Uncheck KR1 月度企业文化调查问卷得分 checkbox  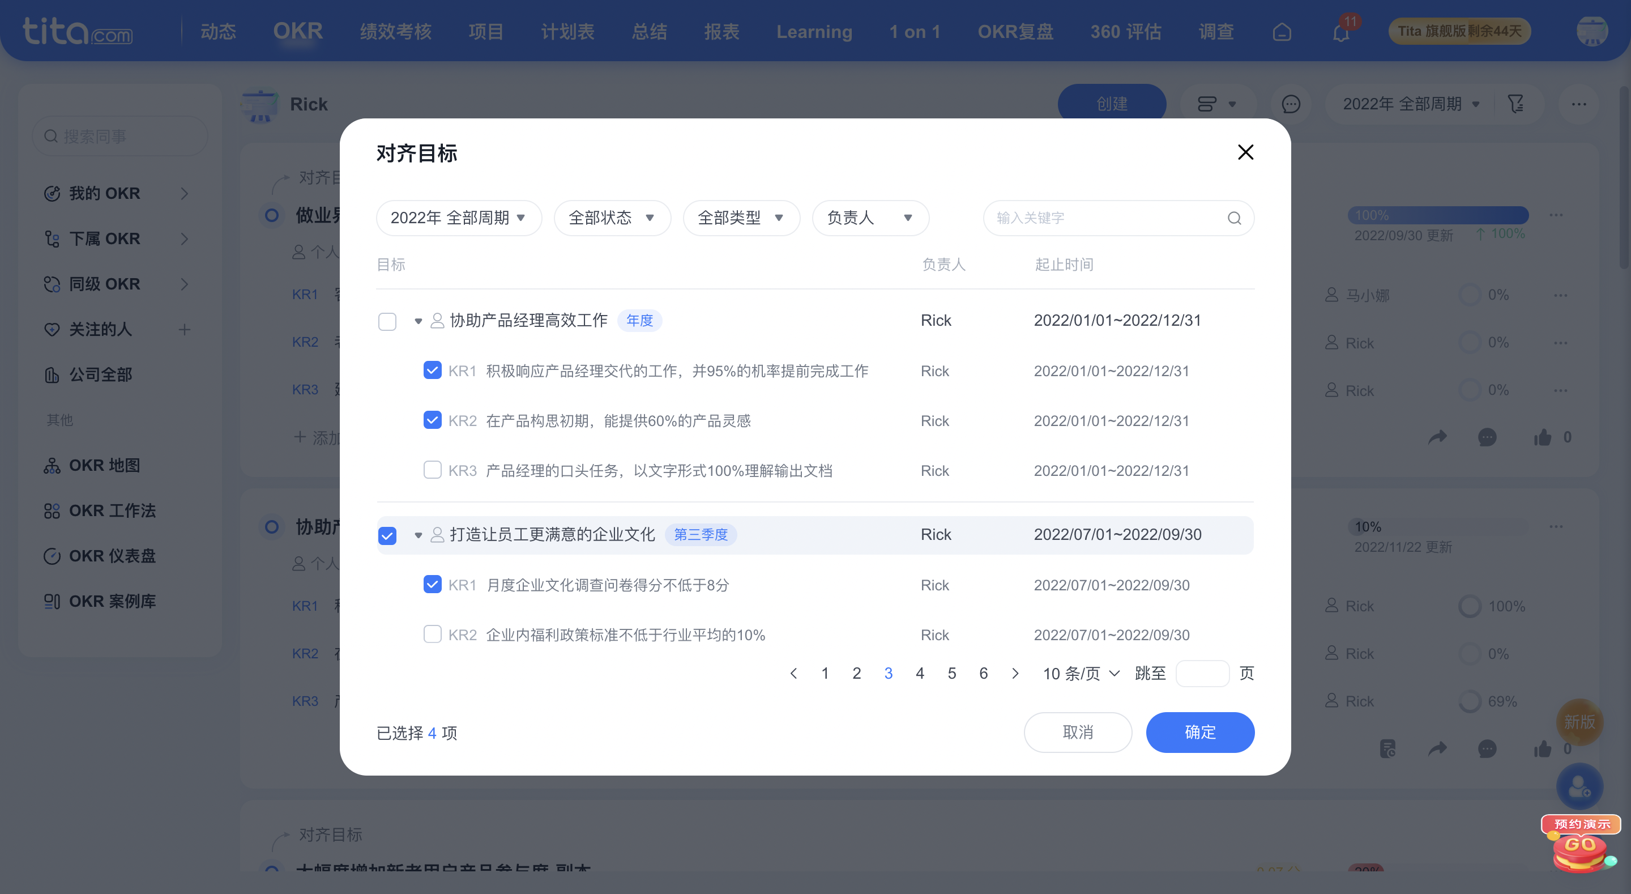click(432, 584)
